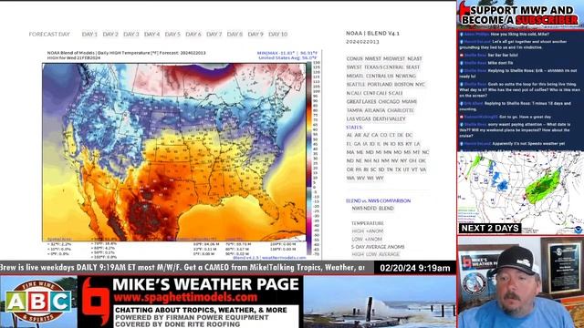Viewport: 584px width, 328px height.
Task: Open the NWEST region view
Action: 373,58
